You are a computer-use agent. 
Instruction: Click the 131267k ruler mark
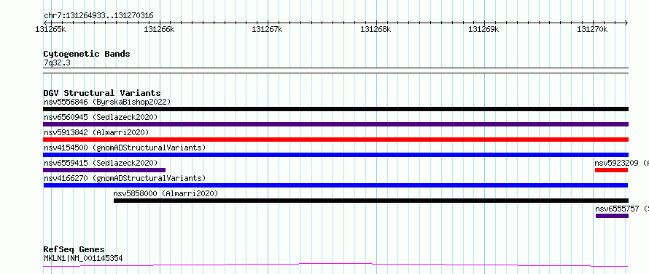coord(268,29)
